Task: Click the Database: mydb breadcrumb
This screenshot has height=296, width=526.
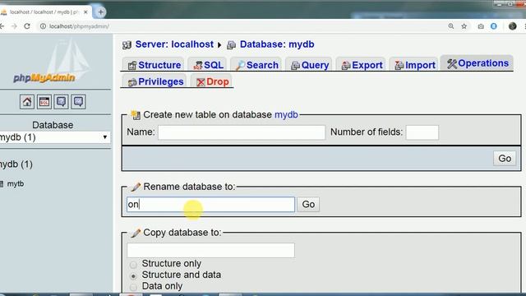Action: tap(277, 44)
